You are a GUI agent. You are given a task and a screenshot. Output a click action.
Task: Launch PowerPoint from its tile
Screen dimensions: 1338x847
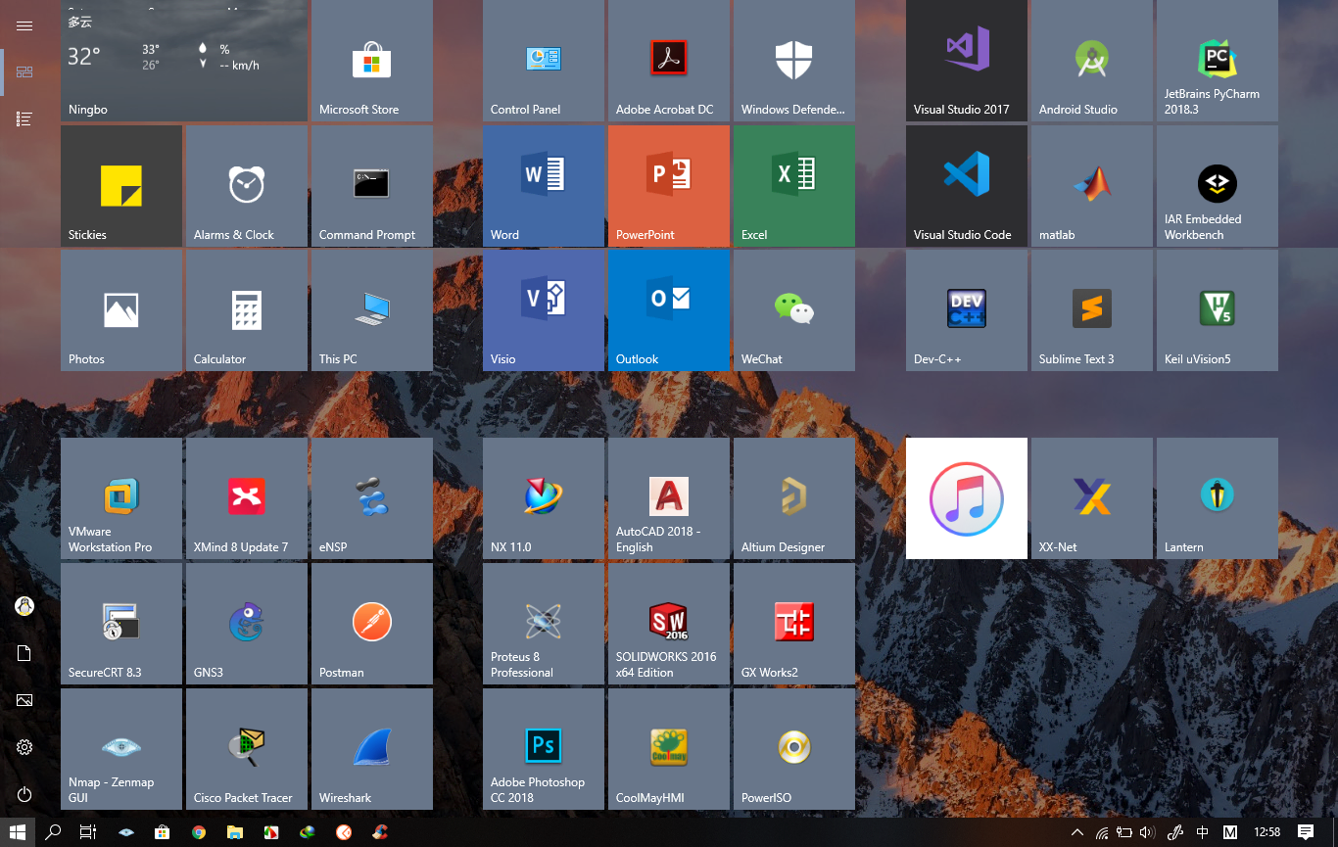point(669,186)
